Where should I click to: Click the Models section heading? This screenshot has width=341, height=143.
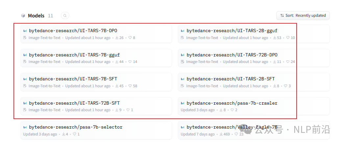[36, 16]
